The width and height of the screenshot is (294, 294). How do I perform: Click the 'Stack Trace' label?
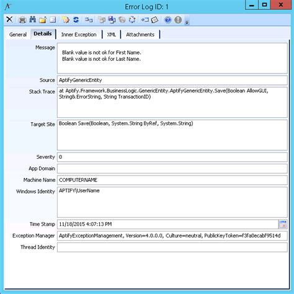(x=42, y=92)
